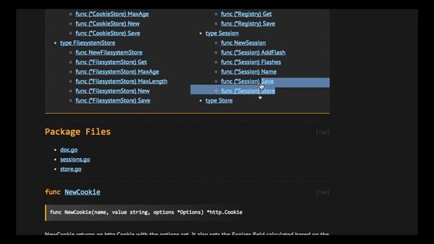Click [Top] link beside func NewCookie

click(x=323, y=192)
